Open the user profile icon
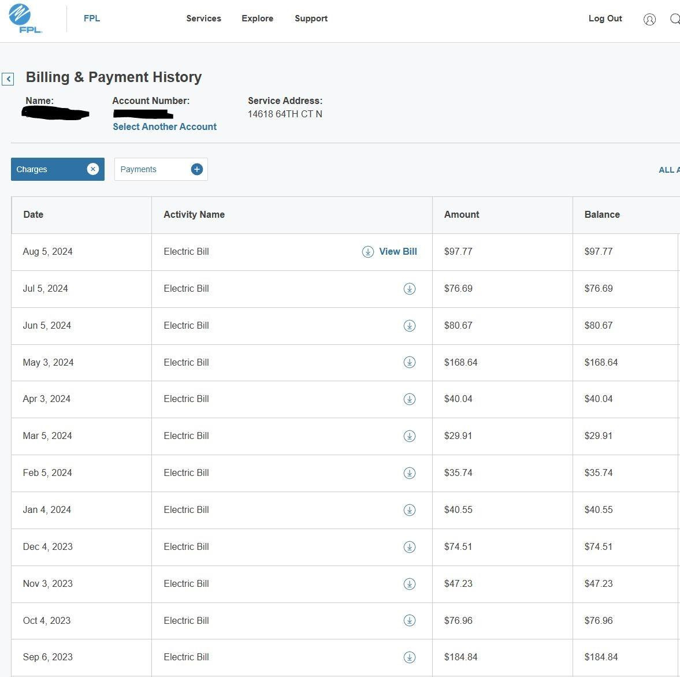680x677 pixels. (x=649, y=19)
